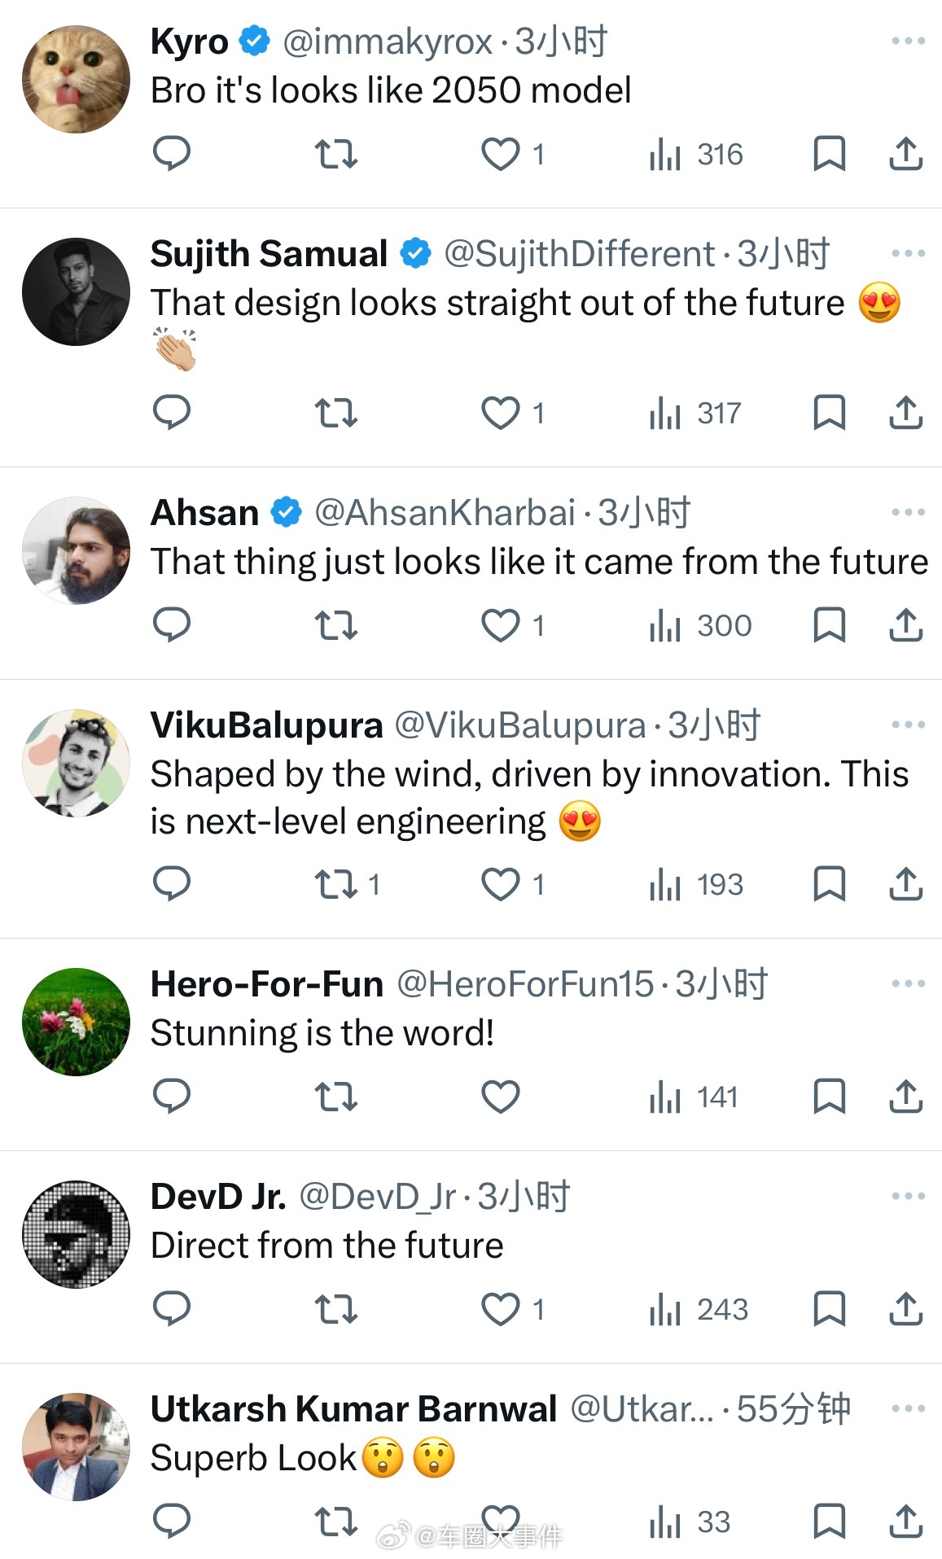This screenshot has width=942, height=1559.
Task: Open more options on Kyro's tweet
Action: 908,41
